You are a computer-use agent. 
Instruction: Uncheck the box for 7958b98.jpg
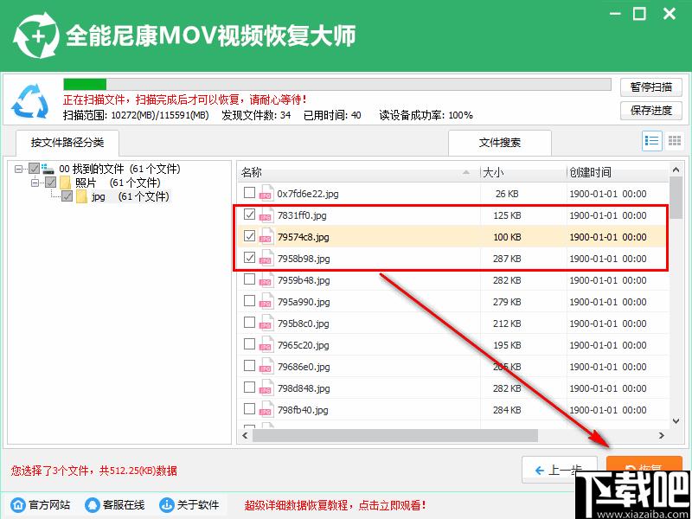tap(249, 258)
